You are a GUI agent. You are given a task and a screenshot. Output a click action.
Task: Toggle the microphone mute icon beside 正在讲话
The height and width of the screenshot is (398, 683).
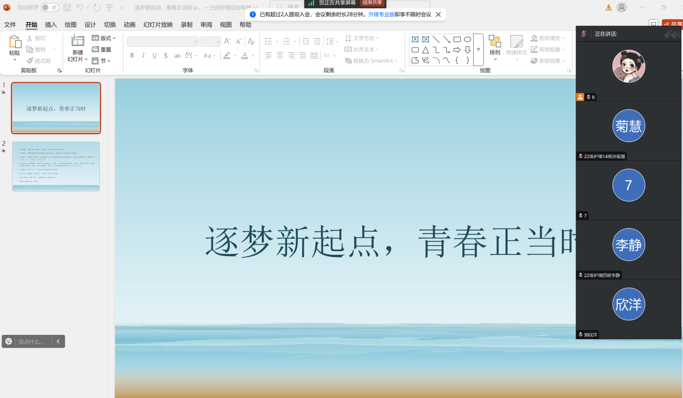pyautogui.click(x=584, y=34)
